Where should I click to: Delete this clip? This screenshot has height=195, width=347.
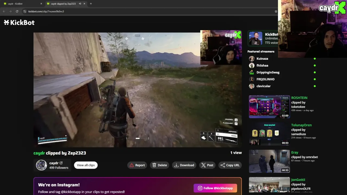click(x=160, y=165)
